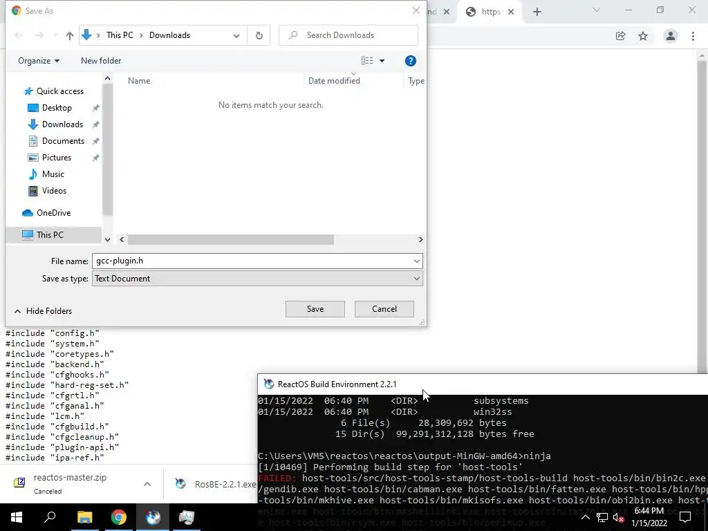Open taskbar search magnifier
This screenshot has height=531, width=708.
click(x=50, y=517)
